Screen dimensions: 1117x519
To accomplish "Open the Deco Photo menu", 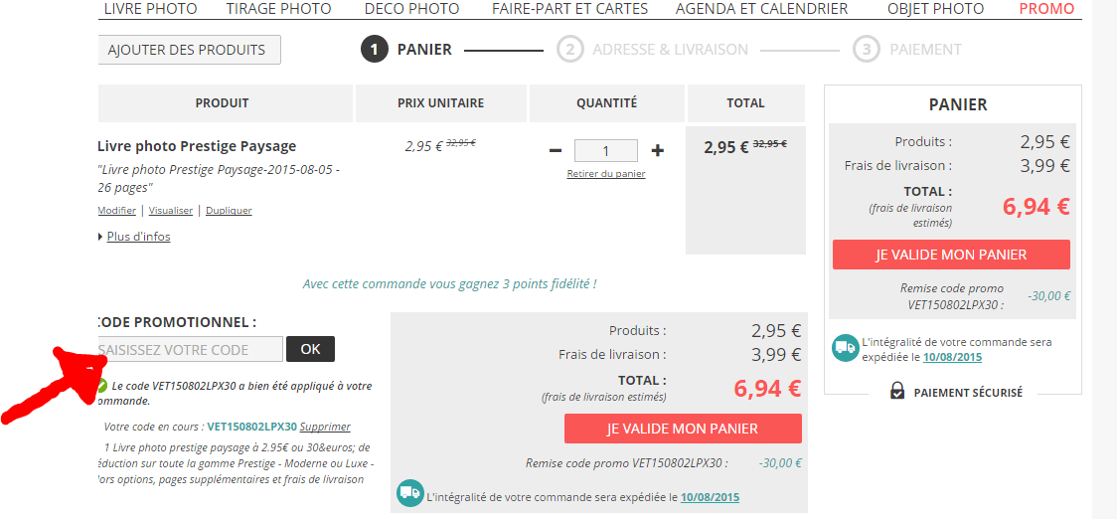I will pos(411,9).
